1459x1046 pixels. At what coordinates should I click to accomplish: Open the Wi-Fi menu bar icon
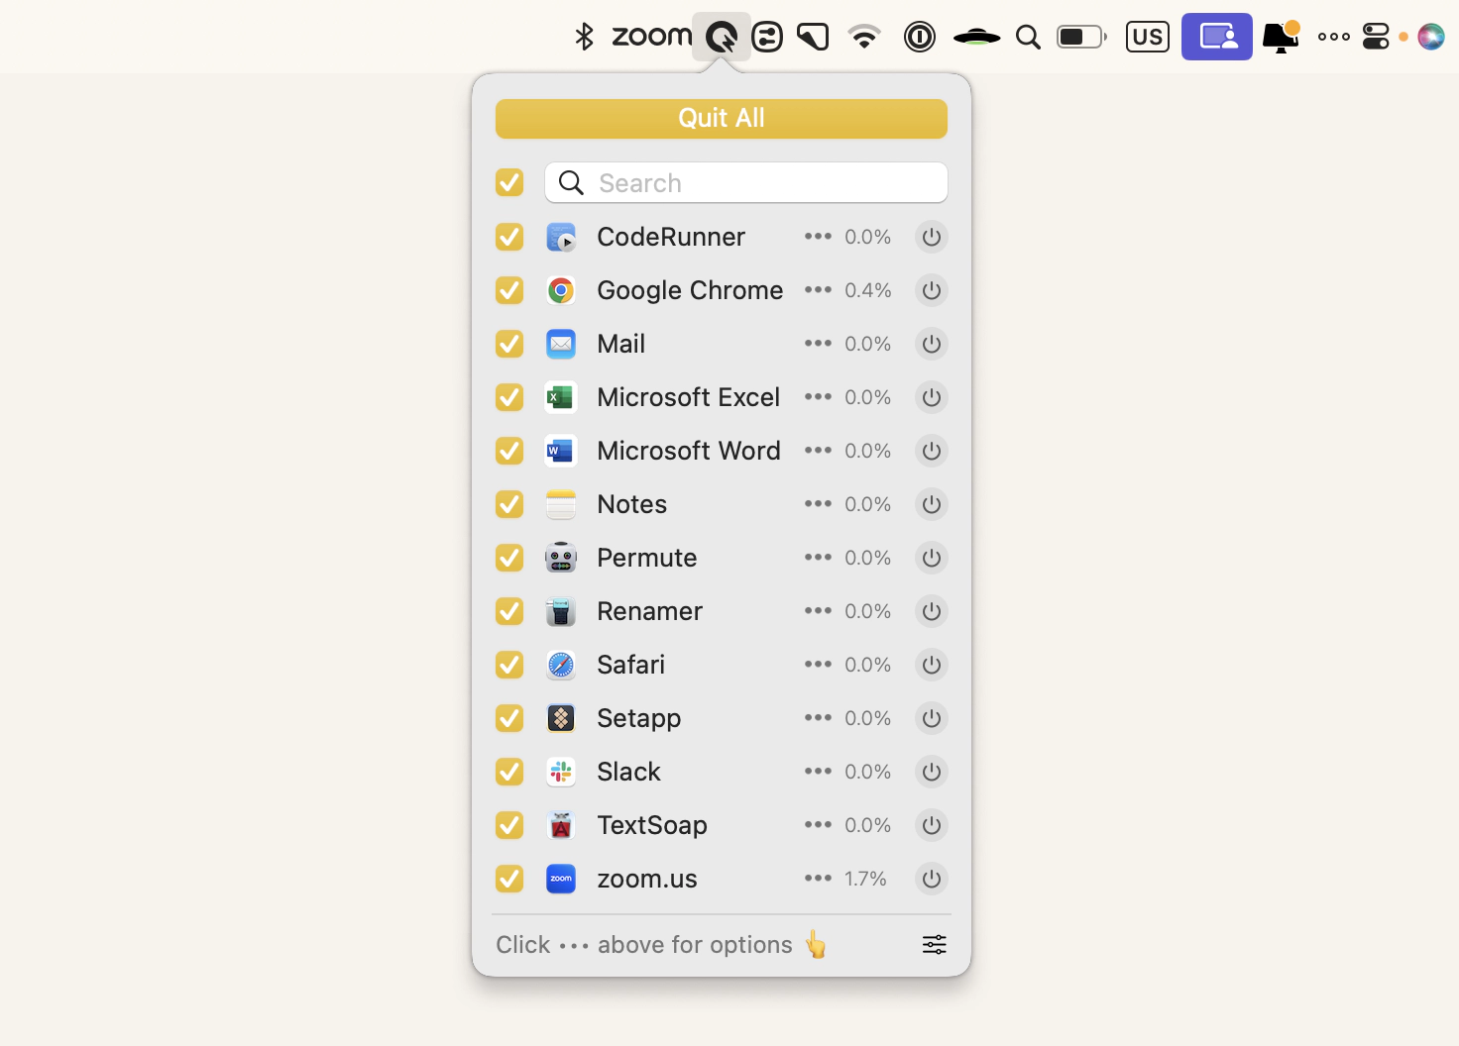click(x=864, y=37)
